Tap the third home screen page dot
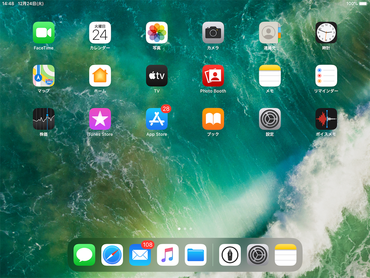 point(191,229)
